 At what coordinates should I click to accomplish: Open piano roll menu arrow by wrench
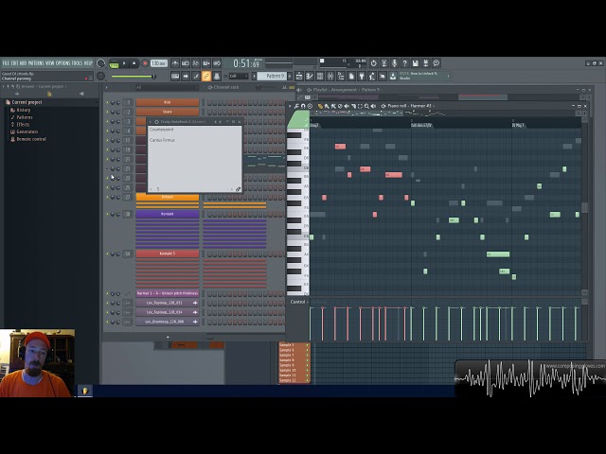[290, 106]
